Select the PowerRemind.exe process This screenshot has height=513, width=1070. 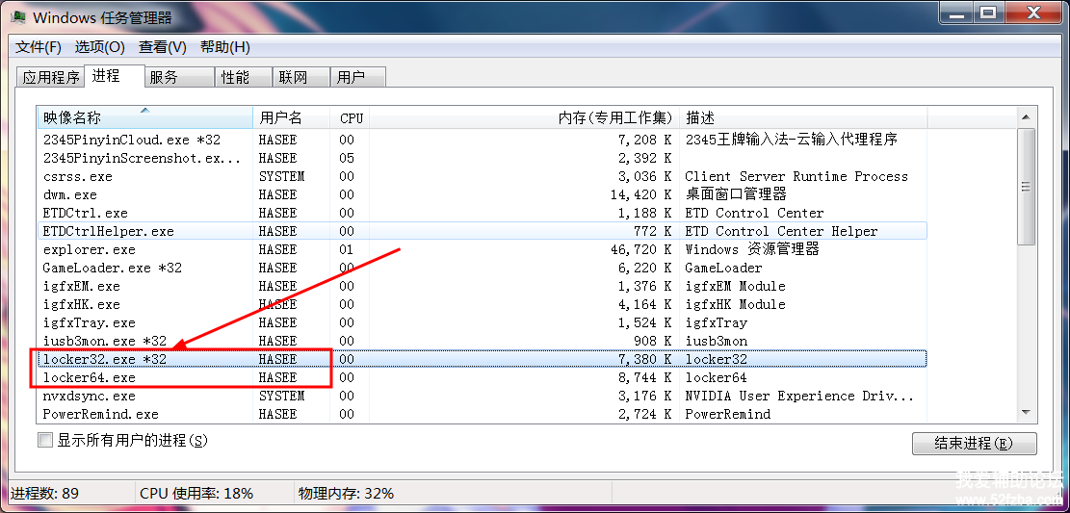coord(483,414)
